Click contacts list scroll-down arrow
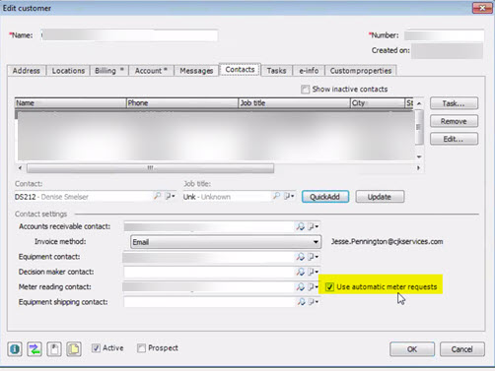The image size is (495, 371). tap(419, 156)
